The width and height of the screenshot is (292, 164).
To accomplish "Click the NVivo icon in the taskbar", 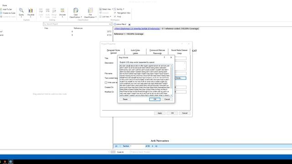I will (10, 162).
